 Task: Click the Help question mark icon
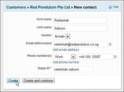click(110, 7)
